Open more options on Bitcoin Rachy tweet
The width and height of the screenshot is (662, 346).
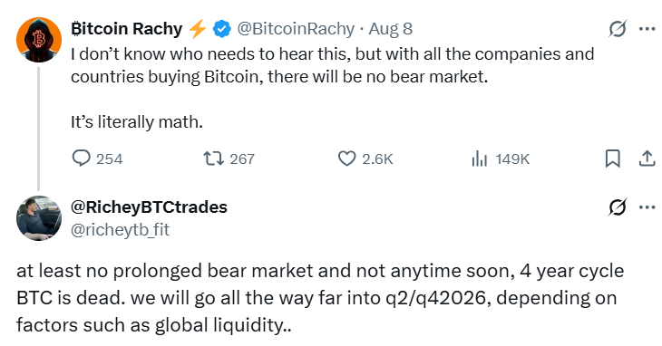pyautogui.click(x=647, y=29)
